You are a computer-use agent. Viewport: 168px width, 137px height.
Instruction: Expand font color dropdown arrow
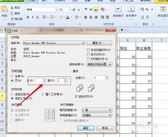[71, 17]
